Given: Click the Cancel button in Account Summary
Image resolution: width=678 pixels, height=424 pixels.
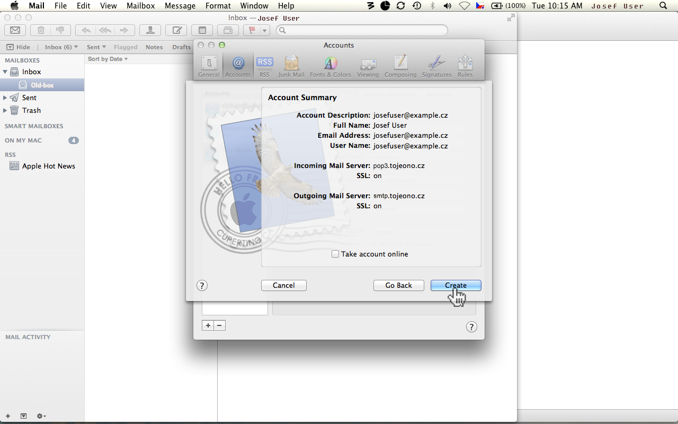Looking at the screenshot, I should 284,285.
